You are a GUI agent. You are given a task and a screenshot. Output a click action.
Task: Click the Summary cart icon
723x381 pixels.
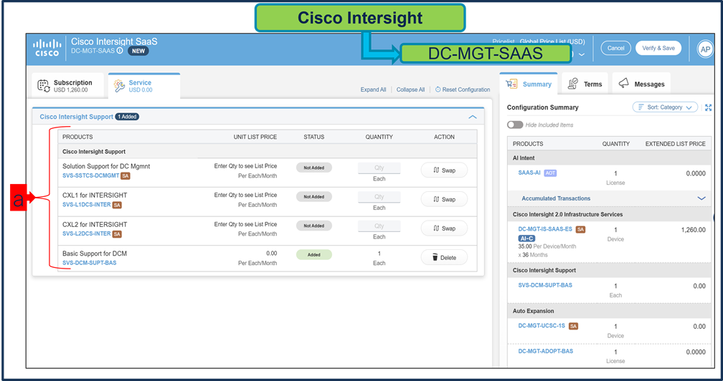[x=511, y=84]
